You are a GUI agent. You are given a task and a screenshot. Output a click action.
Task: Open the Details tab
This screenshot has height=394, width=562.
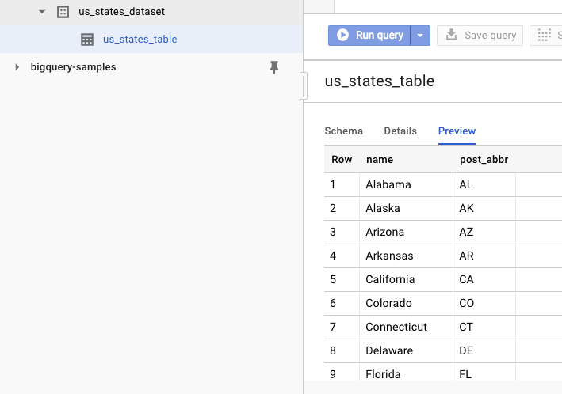click(x=400, y=131)
